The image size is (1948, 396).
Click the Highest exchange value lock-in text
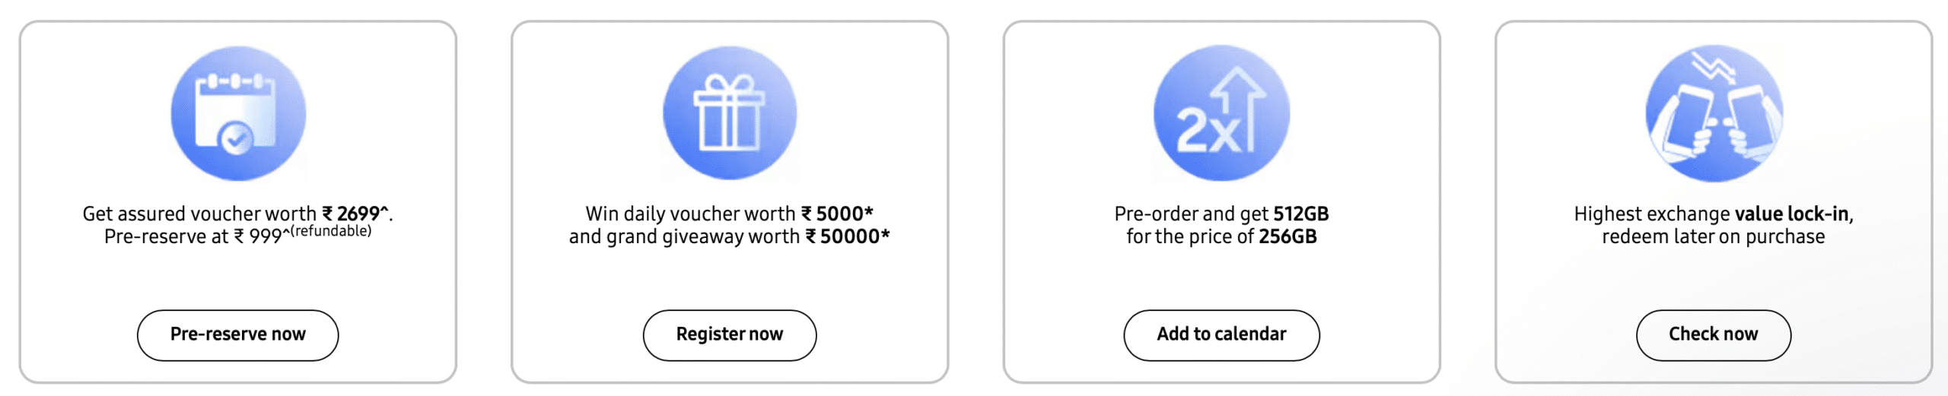(x=1713, y=214)
